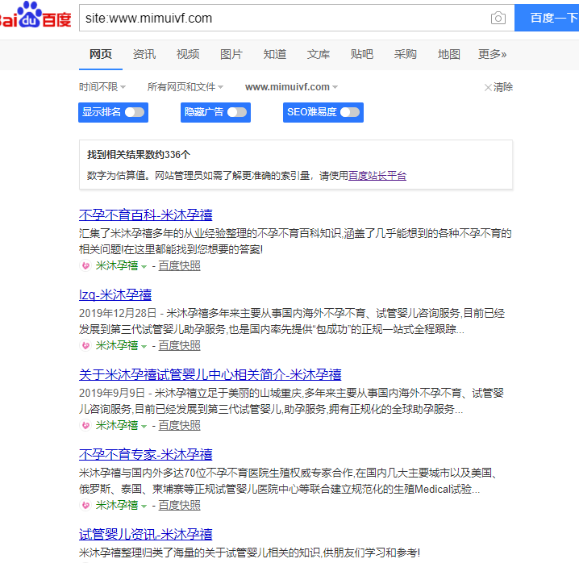
Task: Expand arrow next to 米沐孕禧 under lzq result
Action: [x=144, y=347]
